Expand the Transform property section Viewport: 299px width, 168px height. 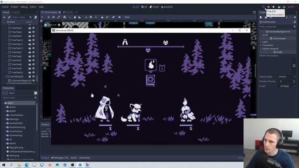(x=268, y=45)
